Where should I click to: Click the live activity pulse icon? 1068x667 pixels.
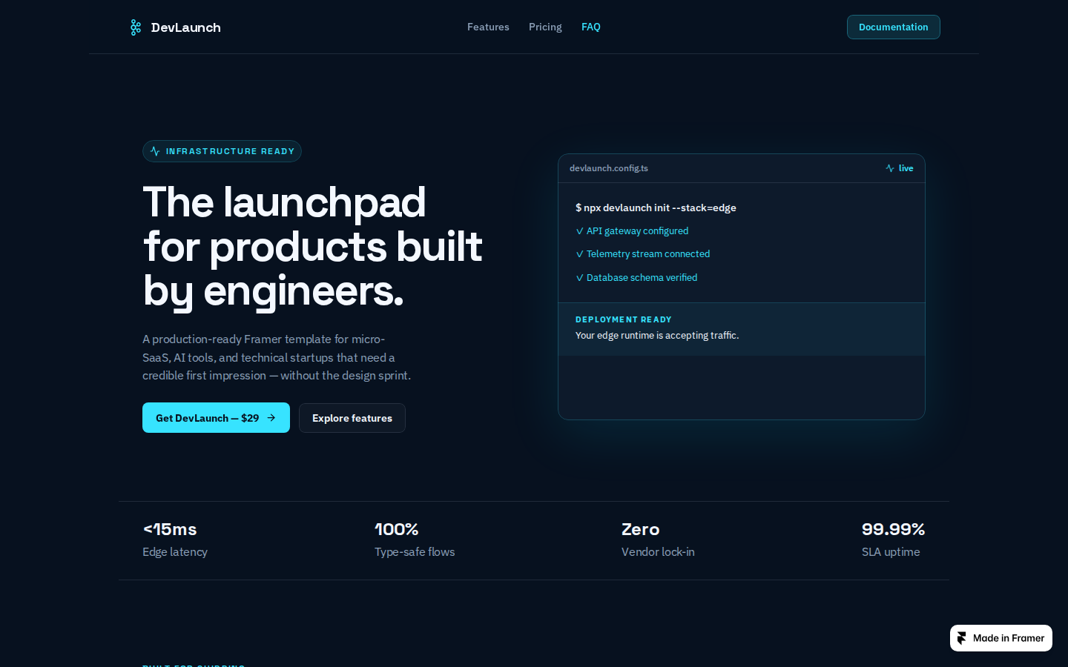(890, 168)
